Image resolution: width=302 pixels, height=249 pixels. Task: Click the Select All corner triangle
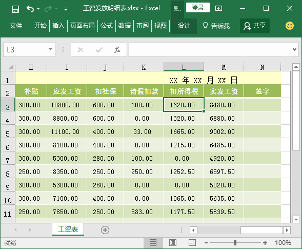[11, 67]
